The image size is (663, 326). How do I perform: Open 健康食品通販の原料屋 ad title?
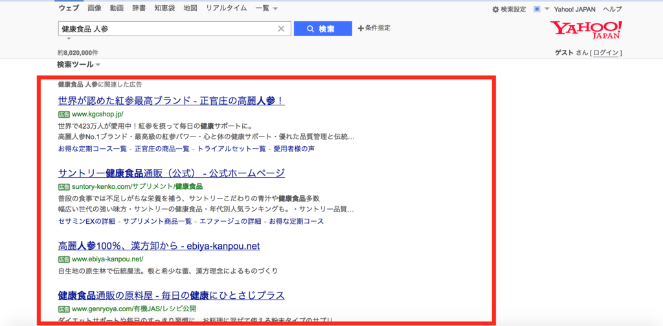171,295
